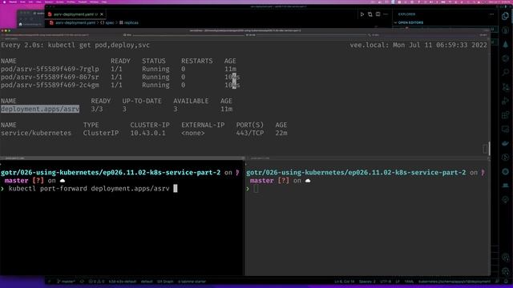Open Remote Explorer in the activity bar
The width and height of the screenshot is (513, 288).
pos(506,129)
